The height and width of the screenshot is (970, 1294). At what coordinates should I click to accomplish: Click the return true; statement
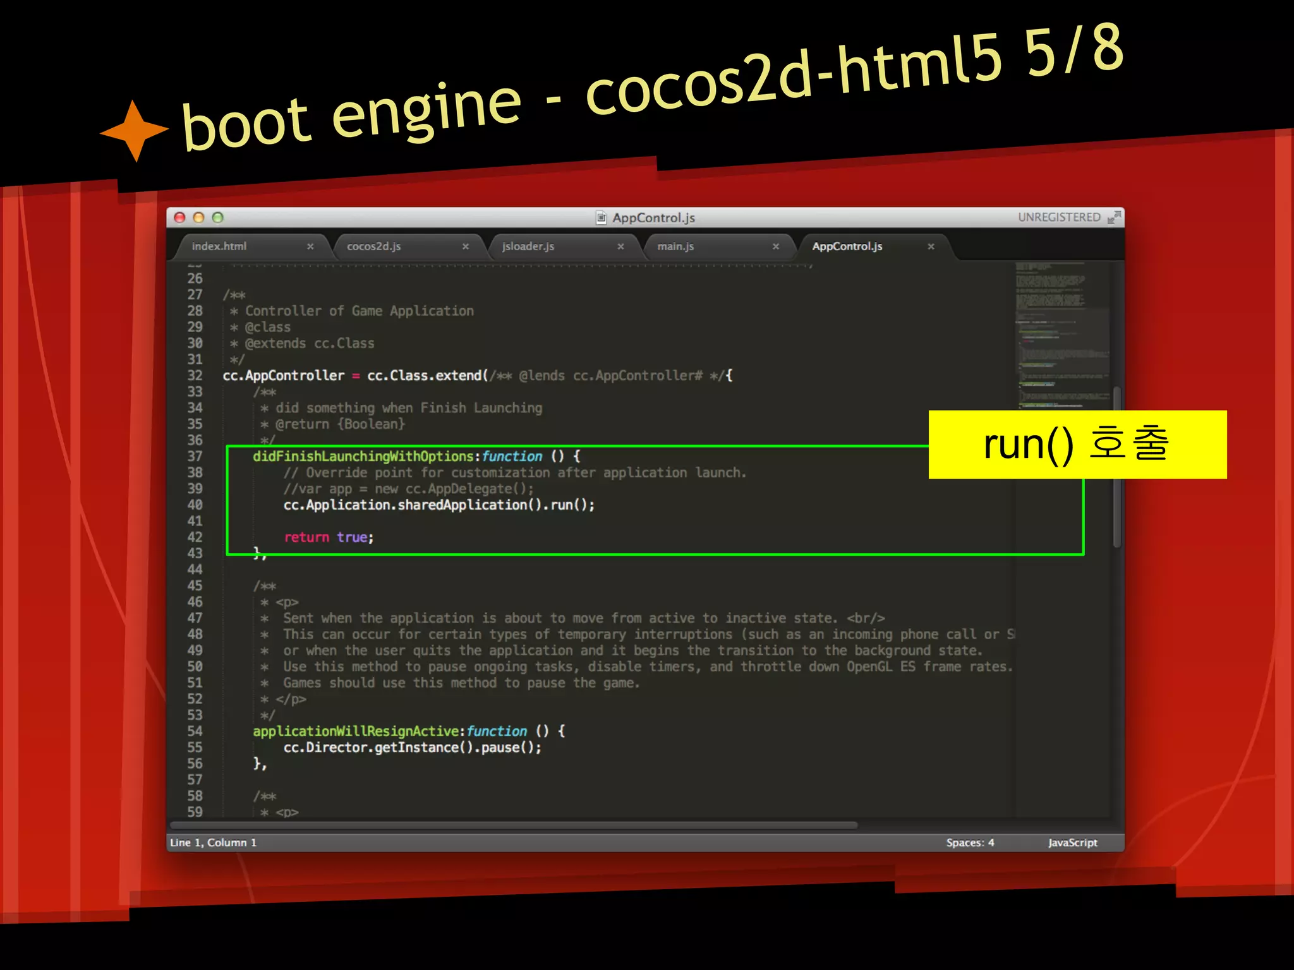[329, 537]
